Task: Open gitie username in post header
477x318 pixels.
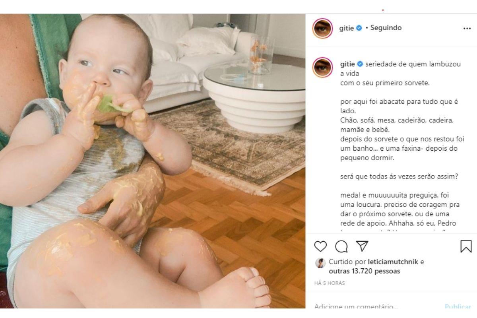Action: point(346,28)
